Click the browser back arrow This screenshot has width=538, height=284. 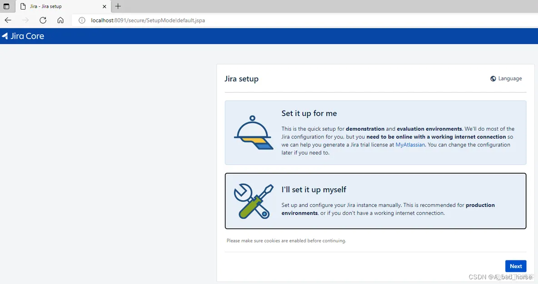point(8,20)
